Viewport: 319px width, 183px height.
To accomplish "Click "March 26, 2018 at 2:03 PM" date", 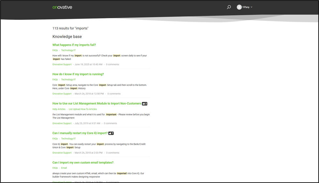I will pyautogui.click(x=89, y=153).
